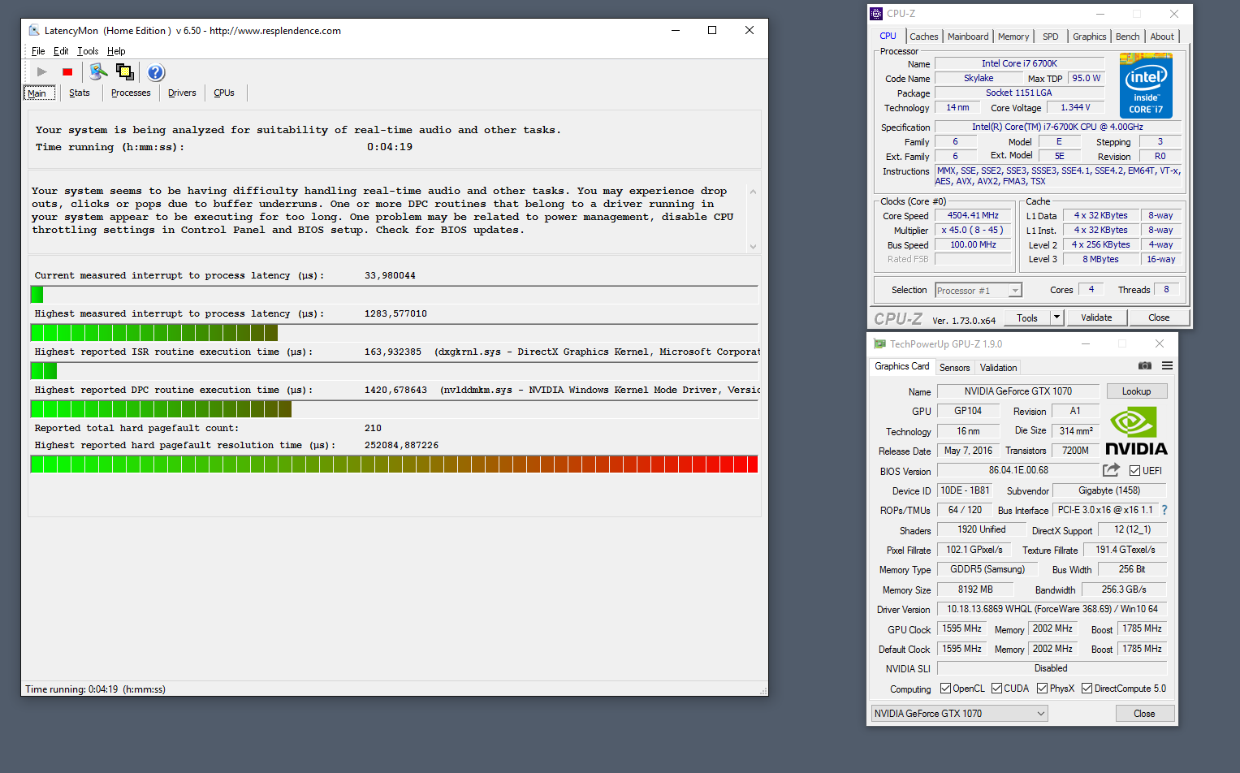The image size is (1240, 773).
Task: Click the CPU-Z Close button
Action: [1159, 317]
